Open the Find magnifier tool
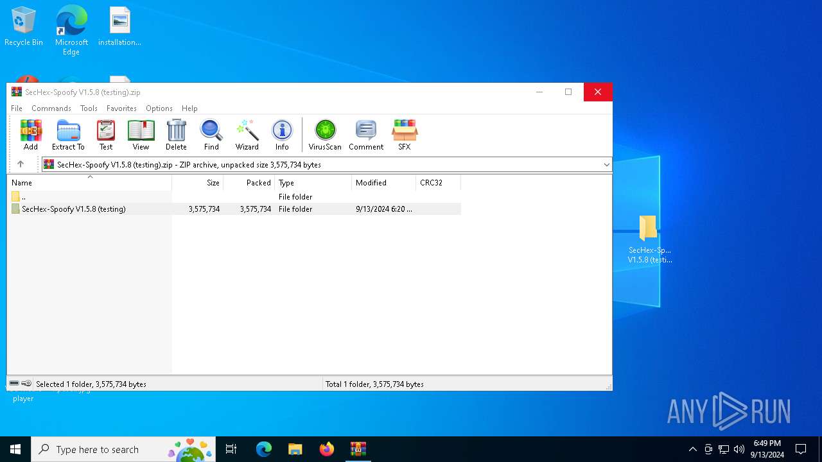822x462 pixels. click(211, 135)
